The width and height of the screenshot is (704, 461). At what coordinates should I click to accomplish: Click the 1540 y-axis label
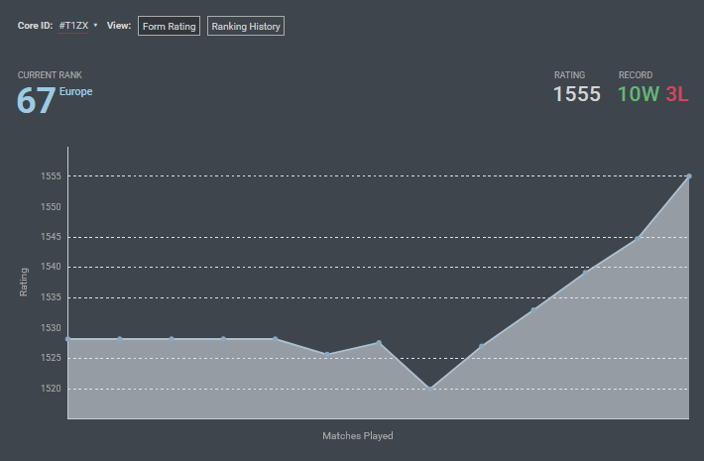51,267
